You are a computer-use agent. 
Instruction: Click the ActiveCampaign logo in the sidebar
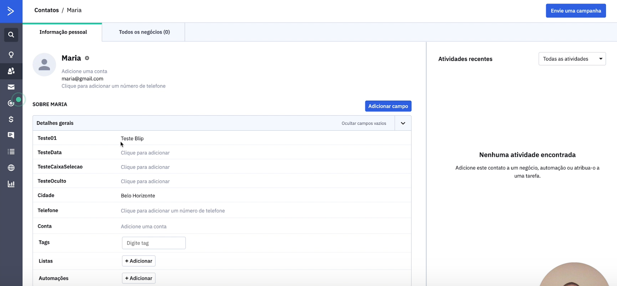pos(11,11)
